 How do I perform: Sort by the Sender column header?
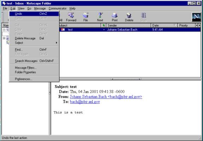pyautogui.click(x=129, y=25)
